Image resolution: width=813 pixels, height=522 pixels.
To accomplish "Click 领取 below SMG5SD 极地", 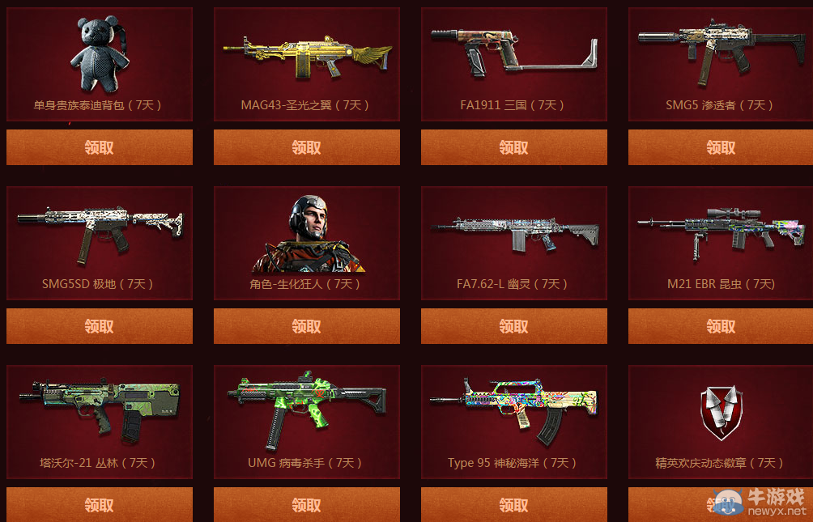I will click(100, 326).
